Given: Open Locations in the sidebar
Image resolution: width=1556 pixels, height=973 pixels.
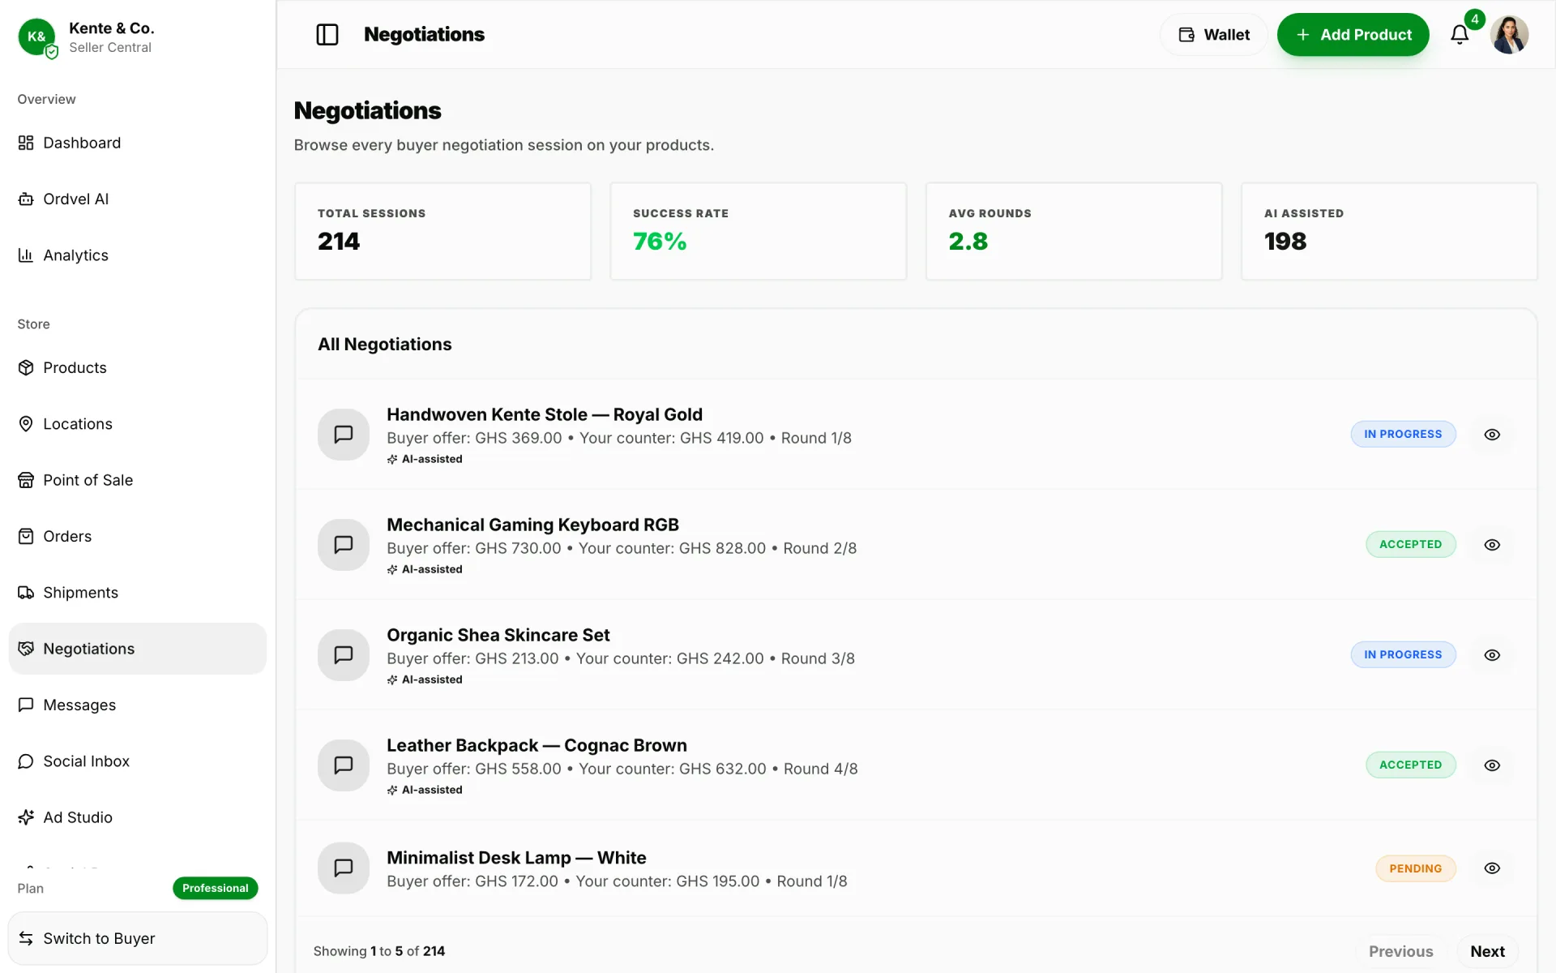Looking at the screenshot, I should pos(138,424).
